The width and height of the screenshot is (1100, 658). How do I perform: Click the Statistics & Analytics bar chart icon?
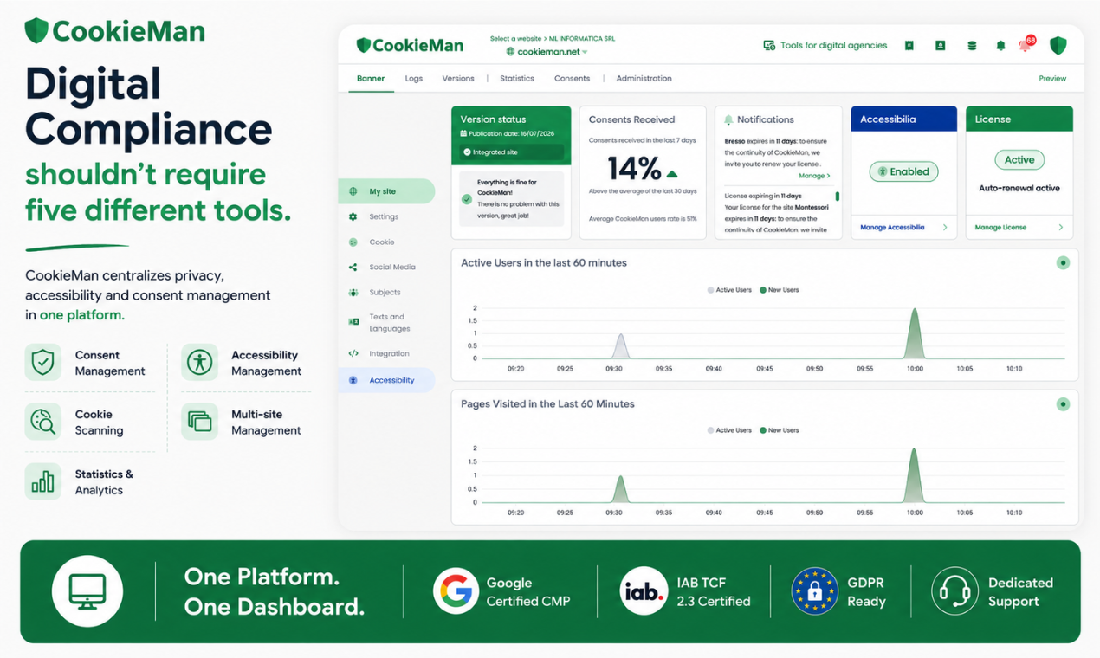[x=42, y=481]
